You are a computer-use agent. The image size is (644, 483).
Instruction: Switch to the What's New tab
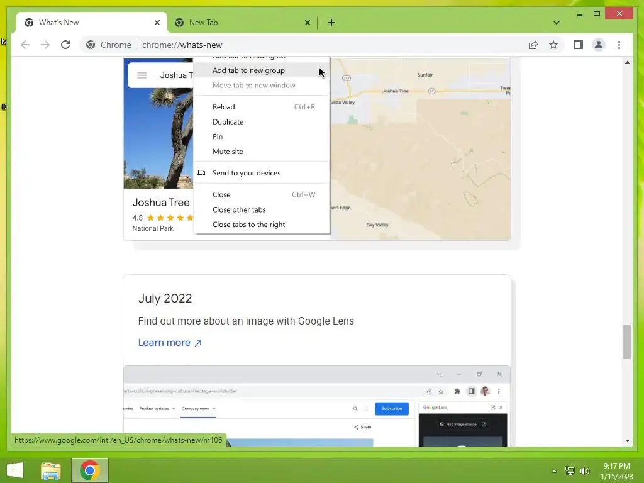92,23
